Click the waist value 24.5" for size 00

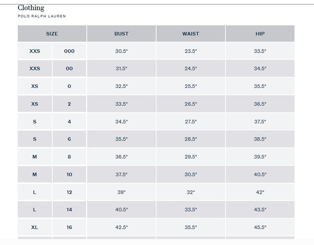[191, 69]
